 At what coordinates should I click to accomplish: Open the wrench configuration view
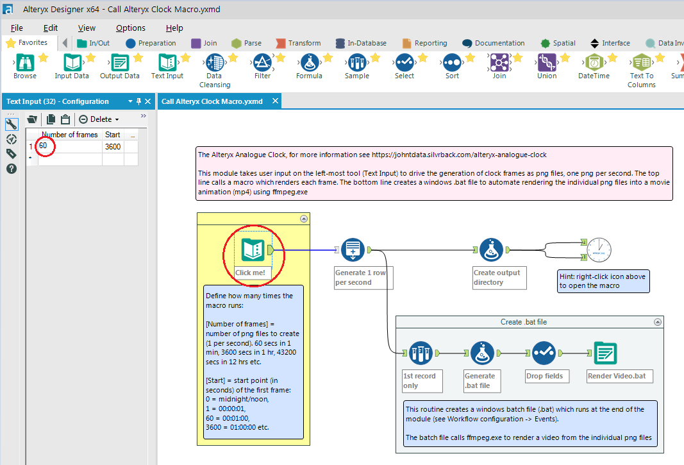coord(12,124)
